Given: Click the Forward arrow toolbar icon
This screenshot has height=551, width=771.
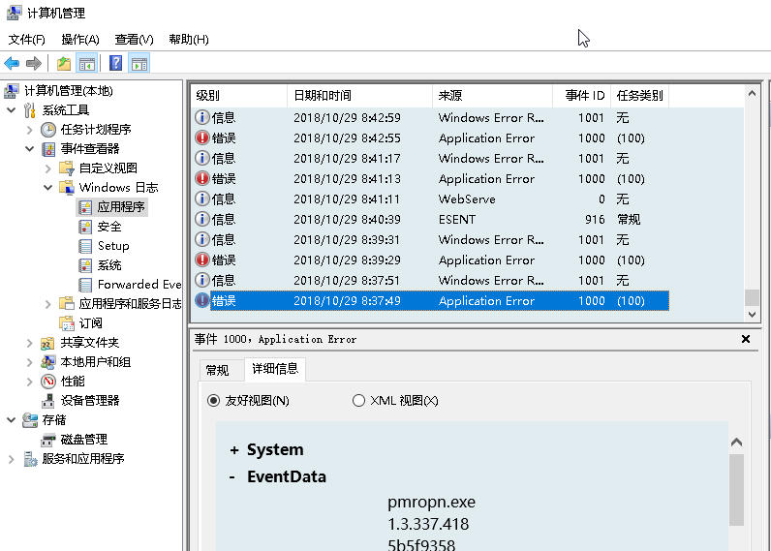Looking at the screenshot, I should click(x=34, y=63).
